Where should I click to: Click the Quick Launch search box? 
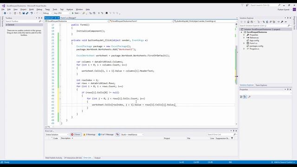(x=264, y=5)
